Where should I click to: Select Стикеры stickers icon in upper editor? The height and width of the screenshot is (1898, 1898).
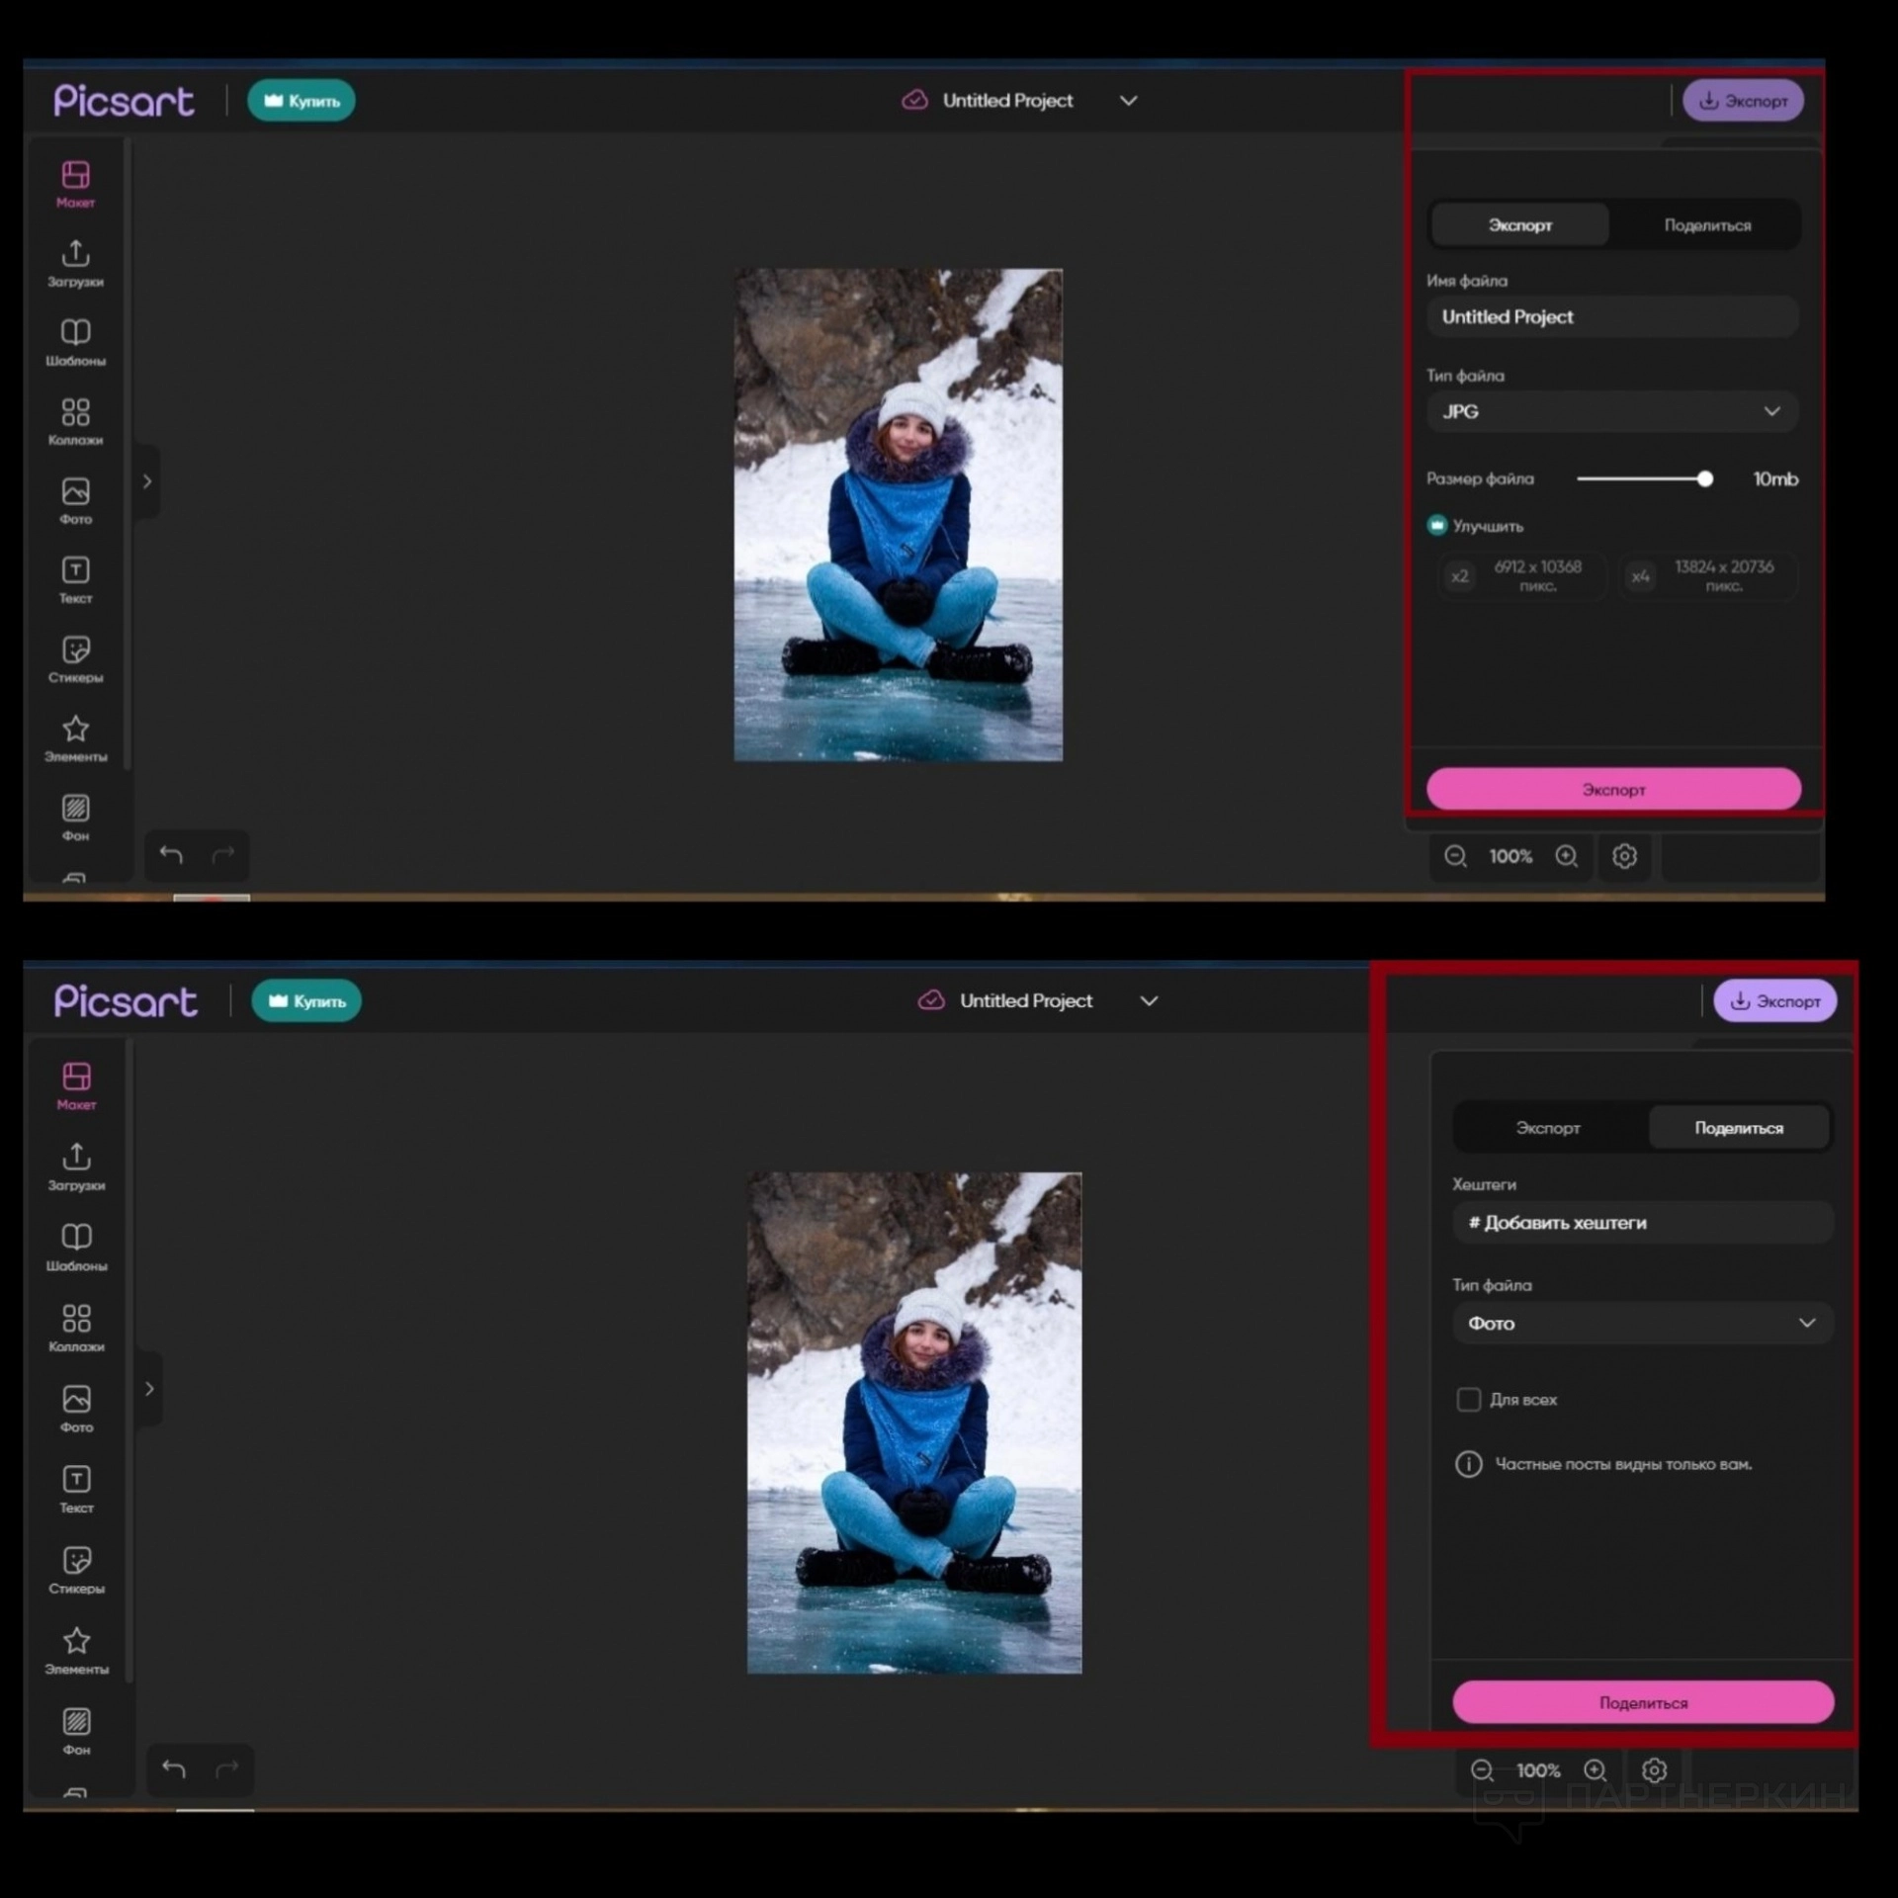point(75,650)
